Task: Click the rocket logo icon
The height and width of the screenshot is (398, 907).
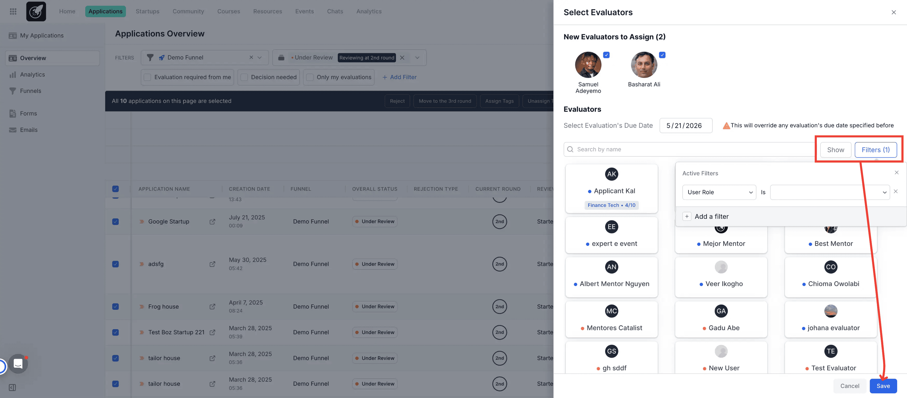Action: click(36, 11)
